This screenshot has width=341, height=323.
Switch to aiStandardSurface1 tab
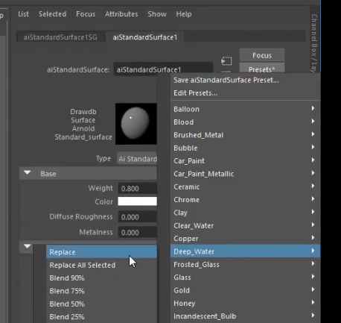pyautogui.click(x=145, y=37)
